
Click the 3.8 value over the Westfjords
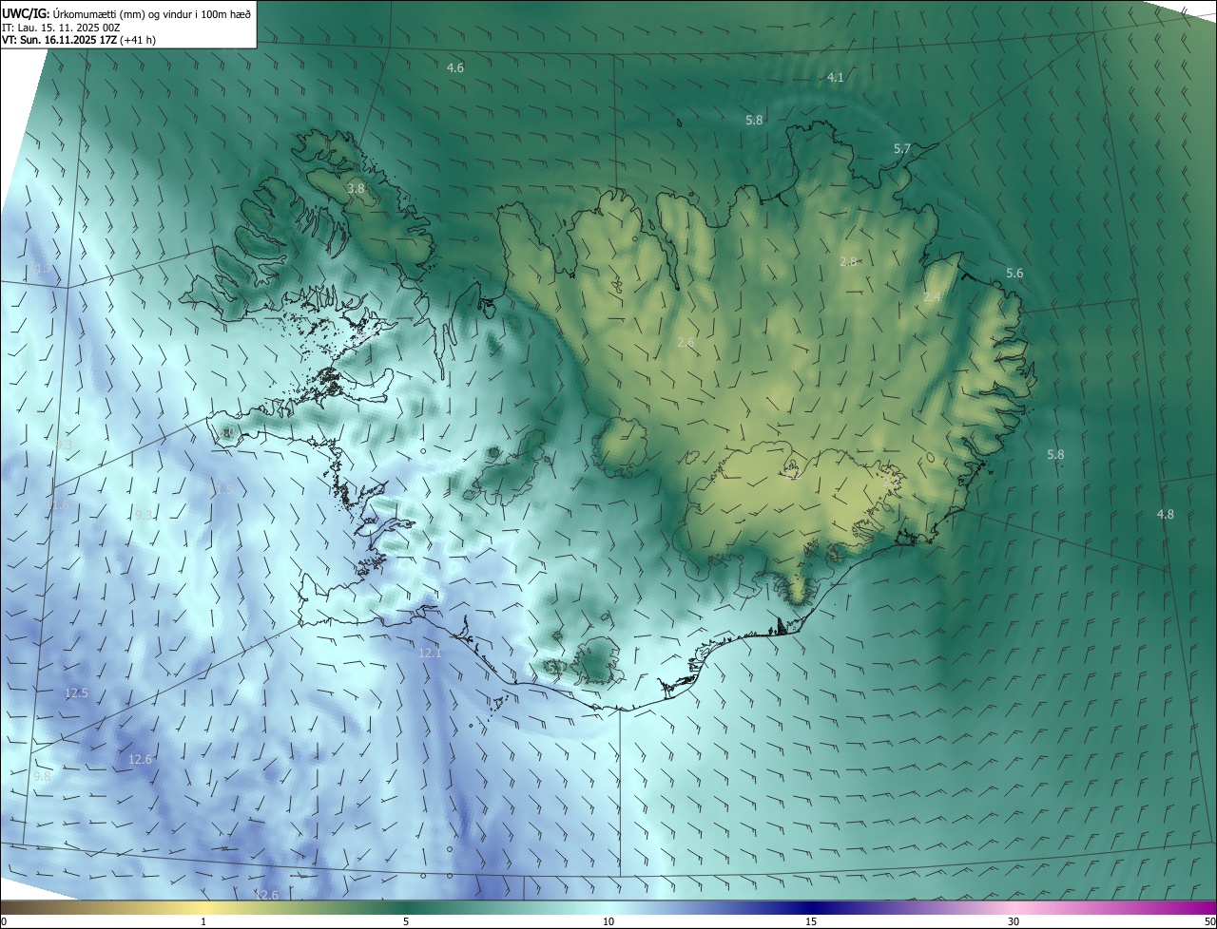click(356, 189)
